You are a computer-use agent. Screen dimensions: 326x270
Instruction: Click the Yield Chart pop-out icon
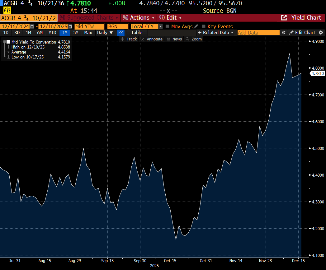point(284,18)
